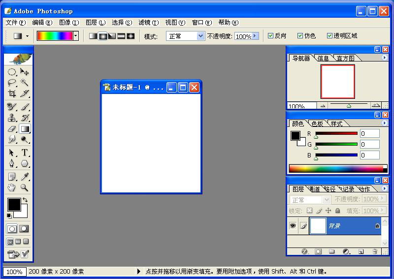Viewport: 394px width, 279px height.
Task: Open the tool preset picker arrow
Action: pos(28,36)
